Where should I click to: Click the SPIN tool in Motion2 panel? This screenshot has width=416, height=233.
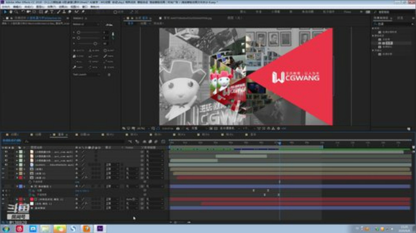(x=94, y=67)
